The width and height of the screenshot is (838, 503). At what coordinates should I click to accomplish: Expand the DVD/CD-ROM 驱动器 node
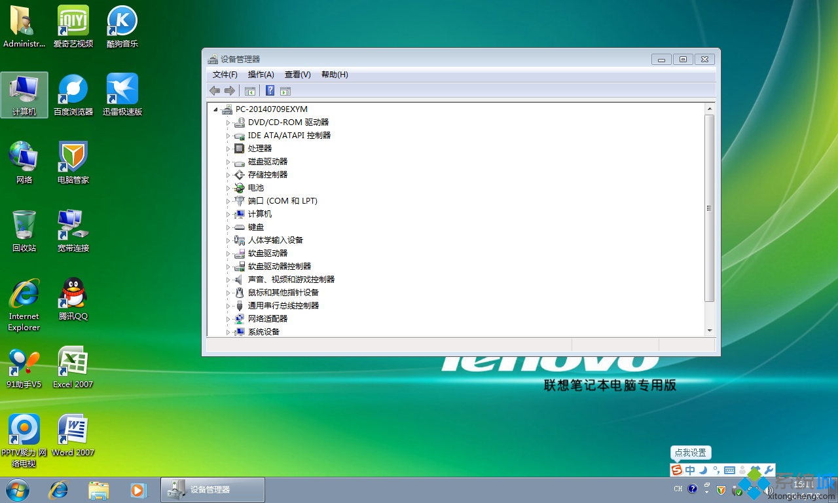(x=228, y=122)
